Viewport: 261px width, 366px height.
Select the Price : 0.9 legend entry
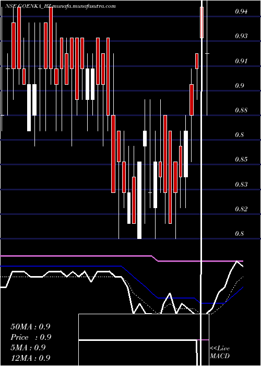pos(31,337)
